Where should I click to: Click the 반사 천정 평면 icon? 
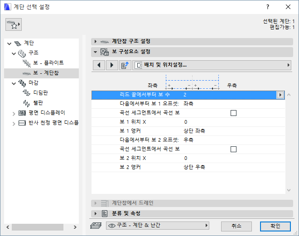(x=22, y=123)
